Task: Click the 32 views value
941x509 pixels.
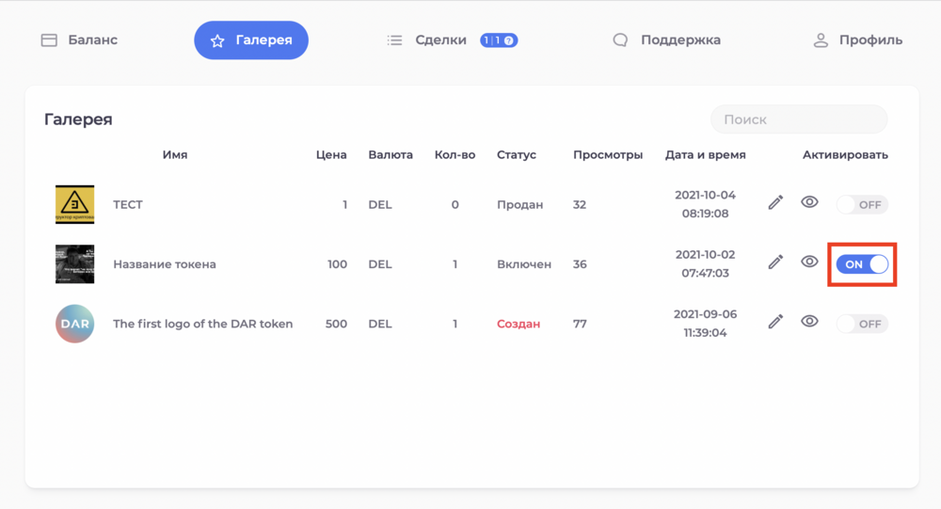Action: coord(579,205)
